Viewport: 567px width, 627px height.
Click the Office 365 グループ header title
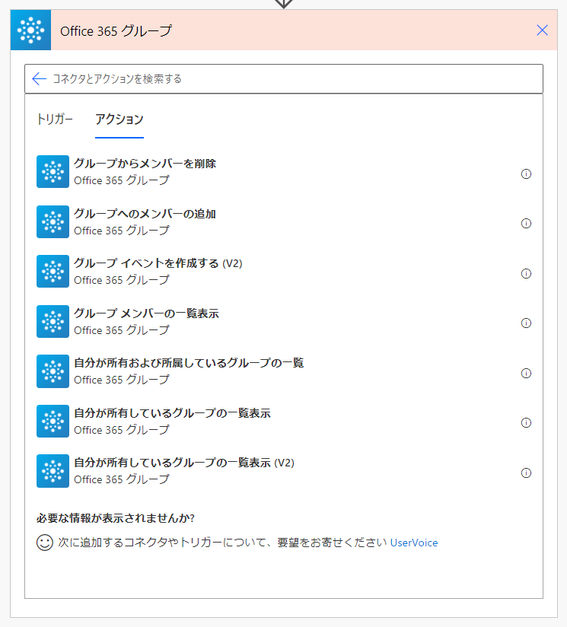click(116, 30)
